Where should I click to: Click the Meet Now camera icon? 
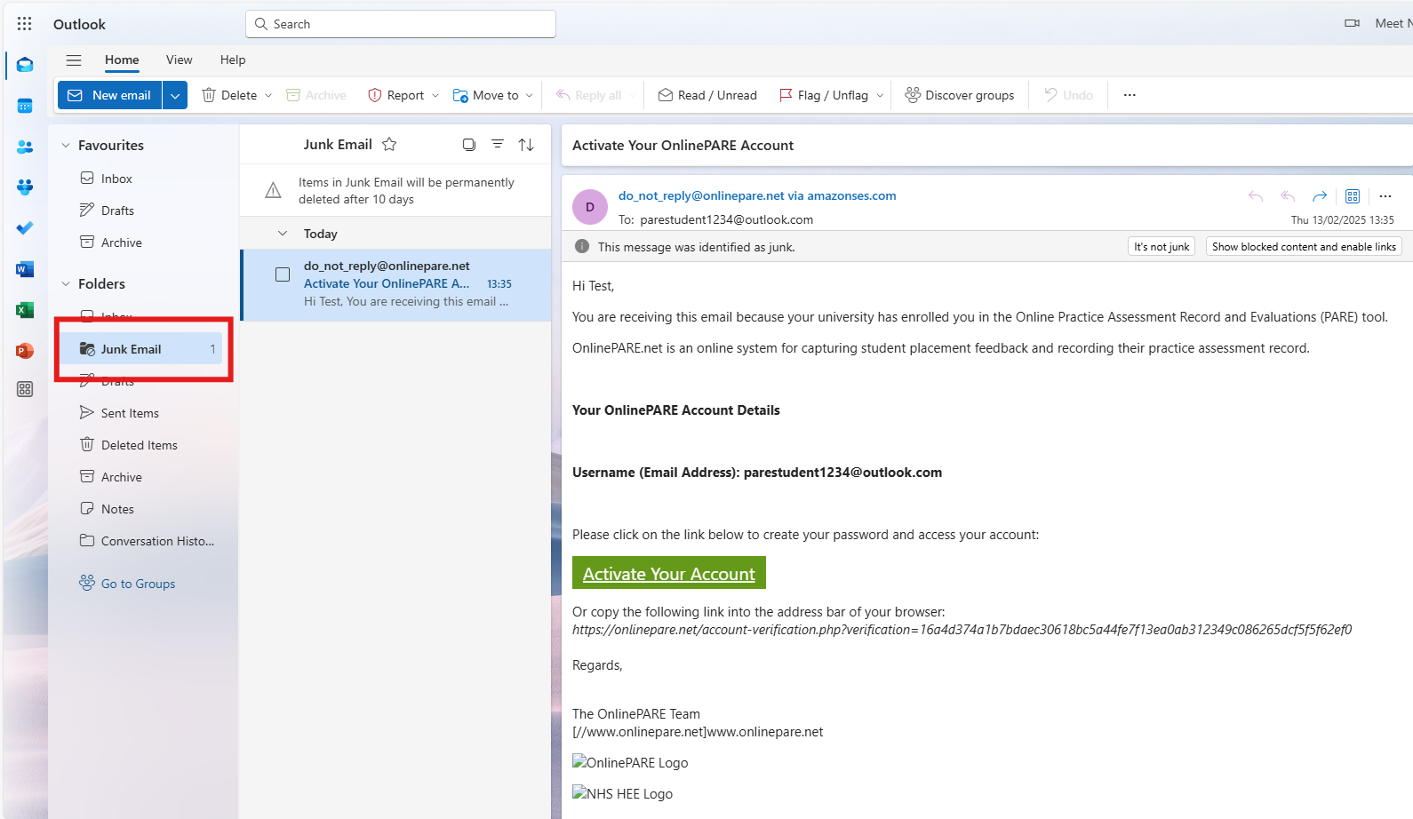pos(1353,24)
